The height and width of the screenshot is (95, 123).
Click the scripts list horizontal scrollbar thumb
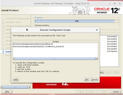[55, 59]
